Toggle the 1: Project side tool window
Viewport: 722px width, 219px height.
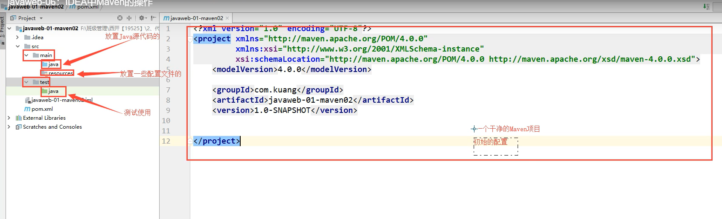tap(2, 27)
